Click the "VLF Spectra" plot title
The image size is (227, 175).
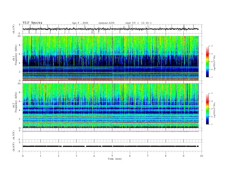click(32, 23)
